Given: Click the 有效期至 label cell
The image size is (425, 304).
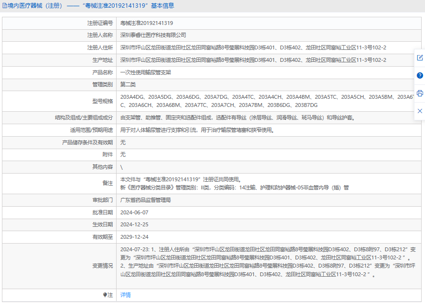Looking at the screenshot, I should [59, 237].
